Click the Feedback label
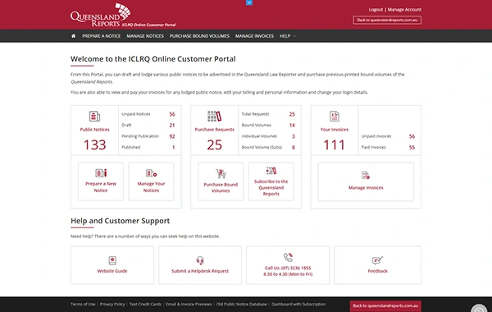This screenshot has height=312, width=492. coord(377,271)
